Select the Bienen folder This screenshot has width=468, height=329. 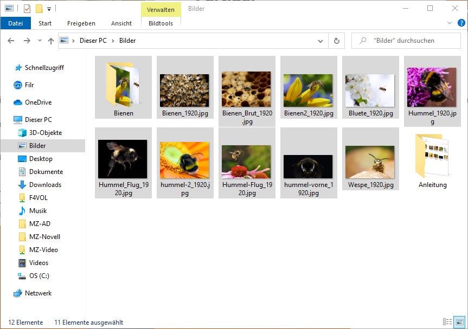pyautogui.click(x=123, y=87)
